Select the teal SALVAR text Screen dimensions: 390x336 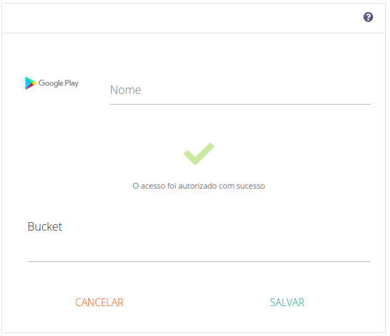(x=287, y=303)
